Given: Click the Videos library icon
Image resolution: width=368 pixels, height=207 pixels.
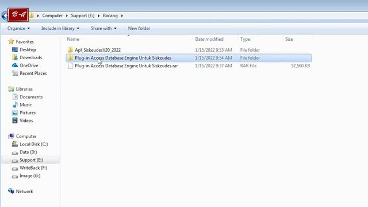Looking at the screenshot, I should coord(15,120).
